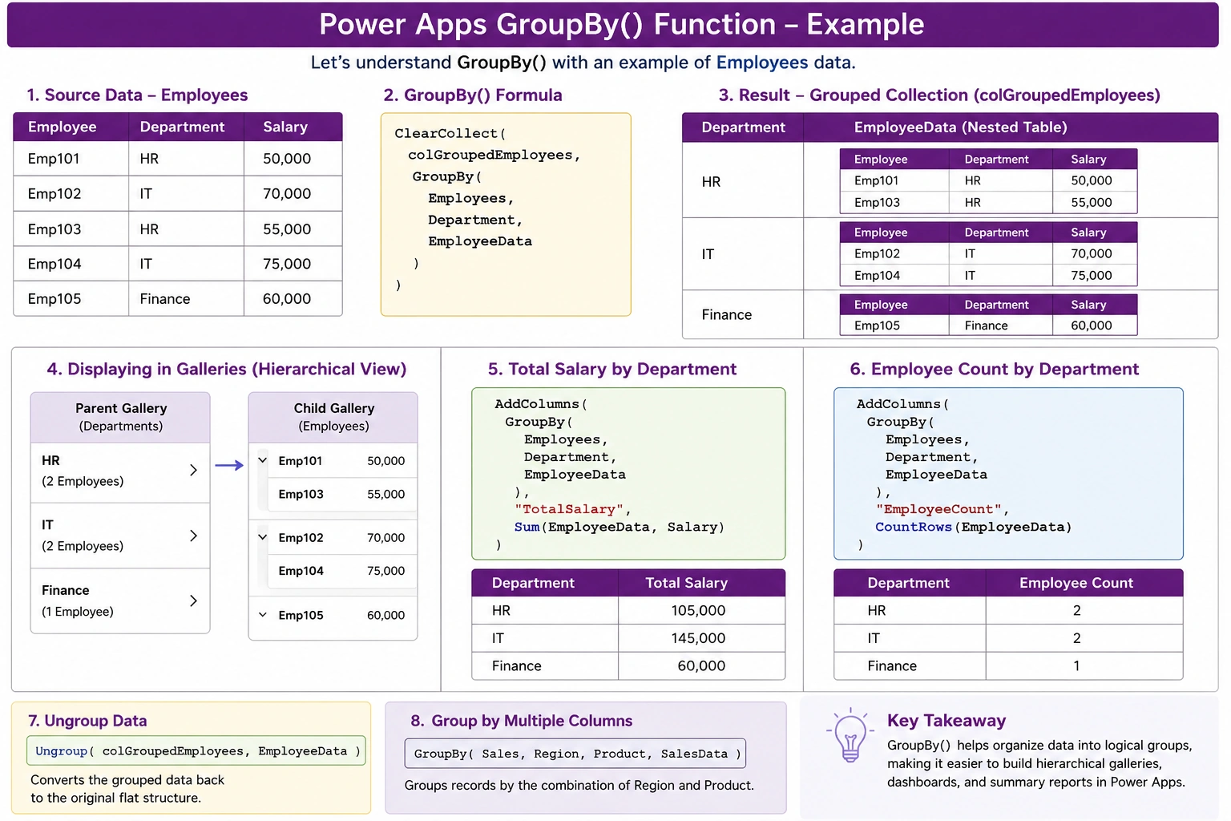Select Emp105 in the Result table's nested Finance row
The height and width of the screenshot is (821, 1231).
(x=877, y=326)
